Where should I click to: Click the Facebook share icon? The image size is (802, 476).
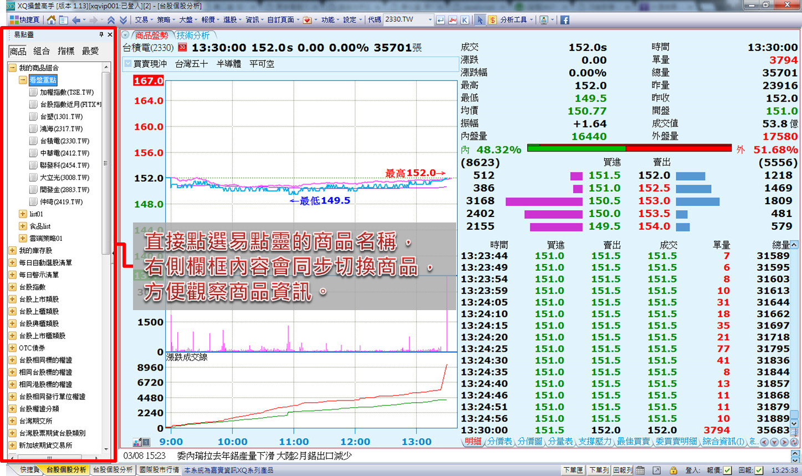pyautogui.click(x=565, y=20)
